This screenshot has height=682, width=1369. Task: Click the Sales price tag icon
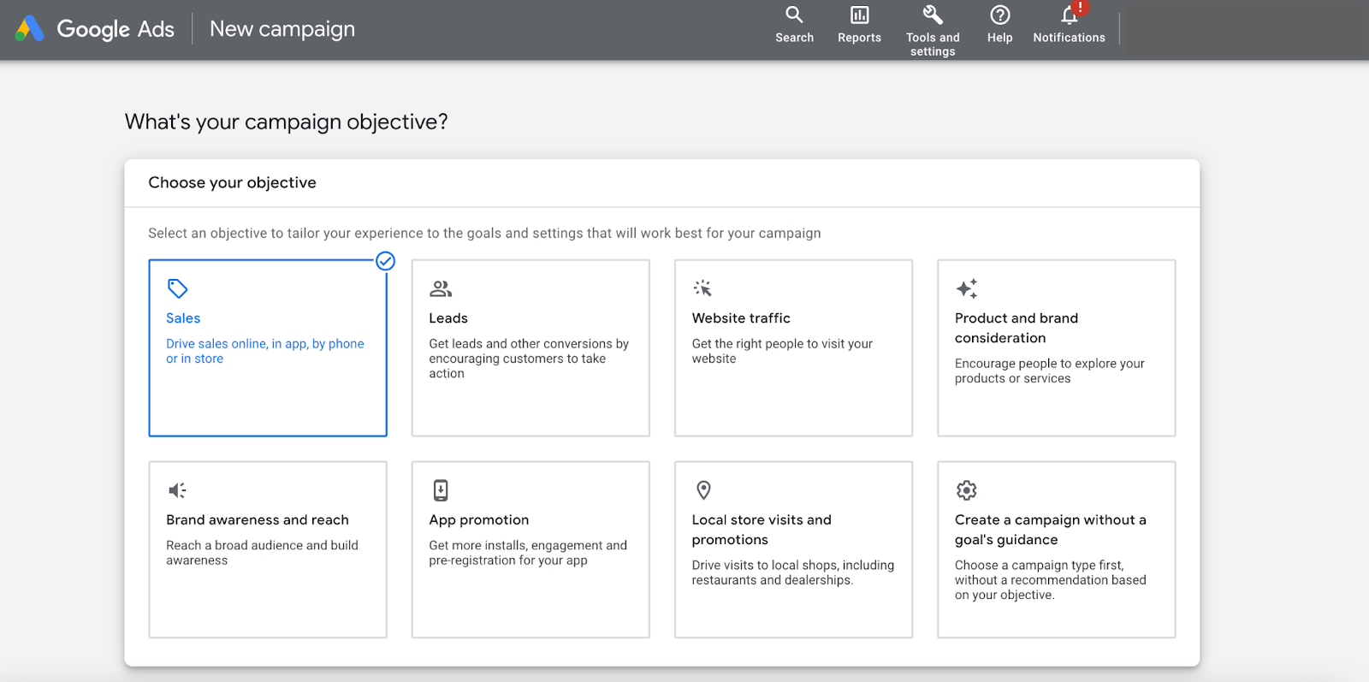click(x=177, y=288)
